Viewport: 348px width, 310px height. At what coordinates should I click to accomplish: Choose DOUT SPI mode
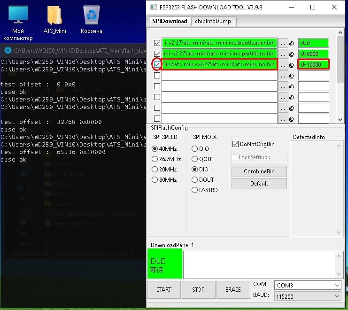pyautogui.click(x=194, y=180)
